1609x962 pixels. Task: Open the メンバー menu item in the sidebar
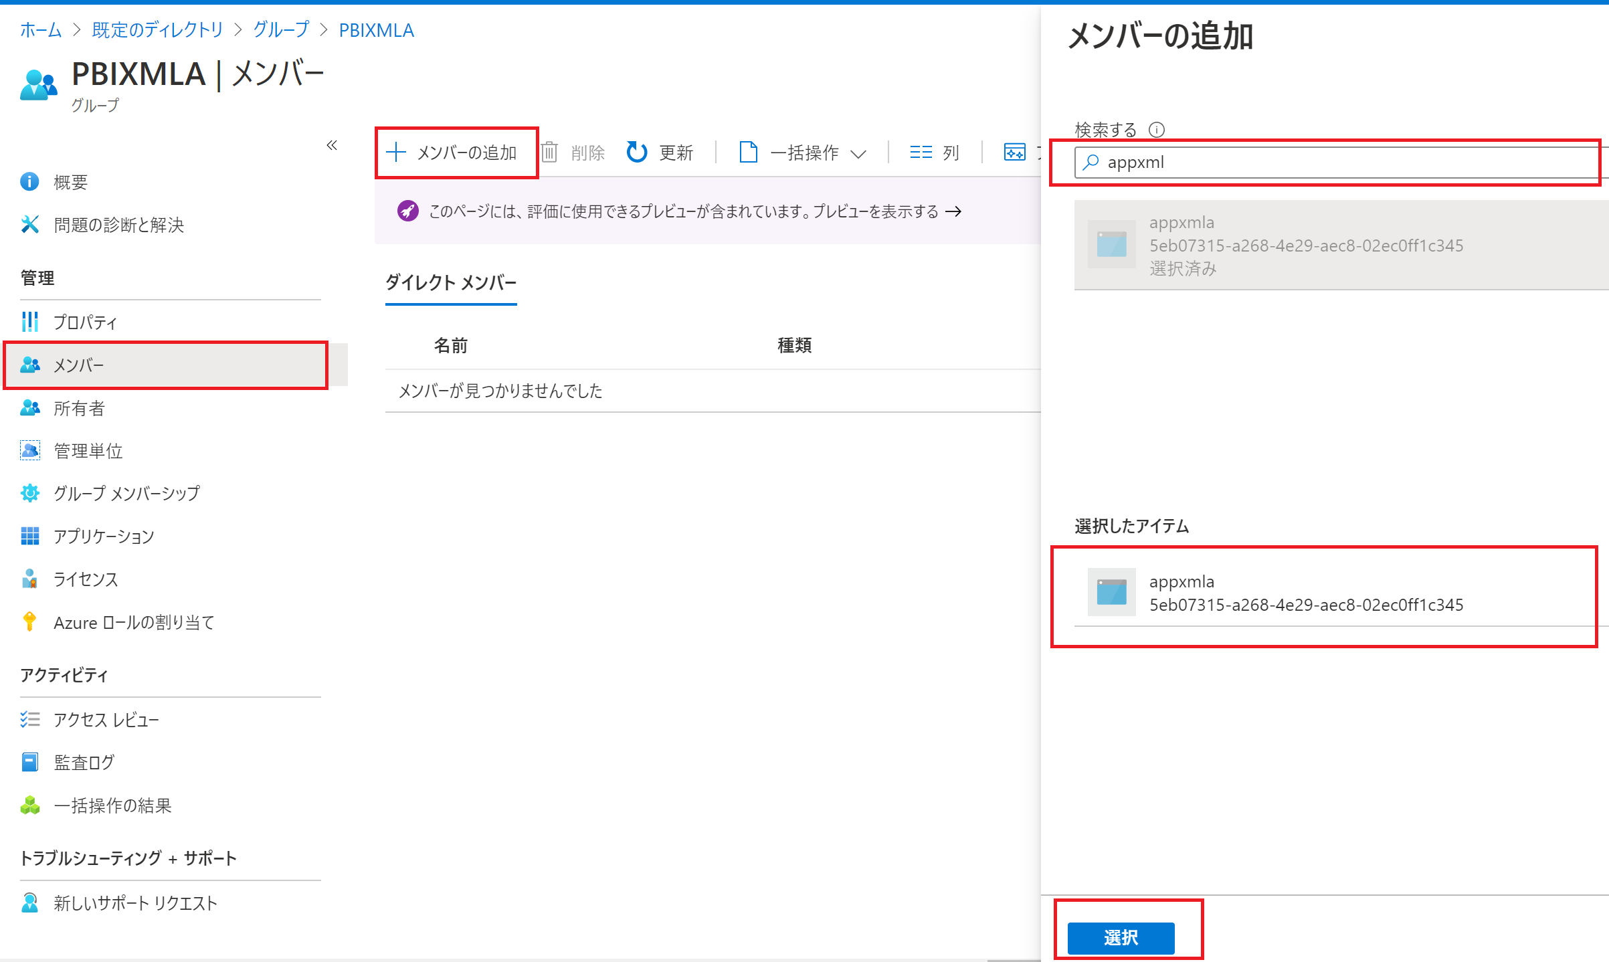79,365
